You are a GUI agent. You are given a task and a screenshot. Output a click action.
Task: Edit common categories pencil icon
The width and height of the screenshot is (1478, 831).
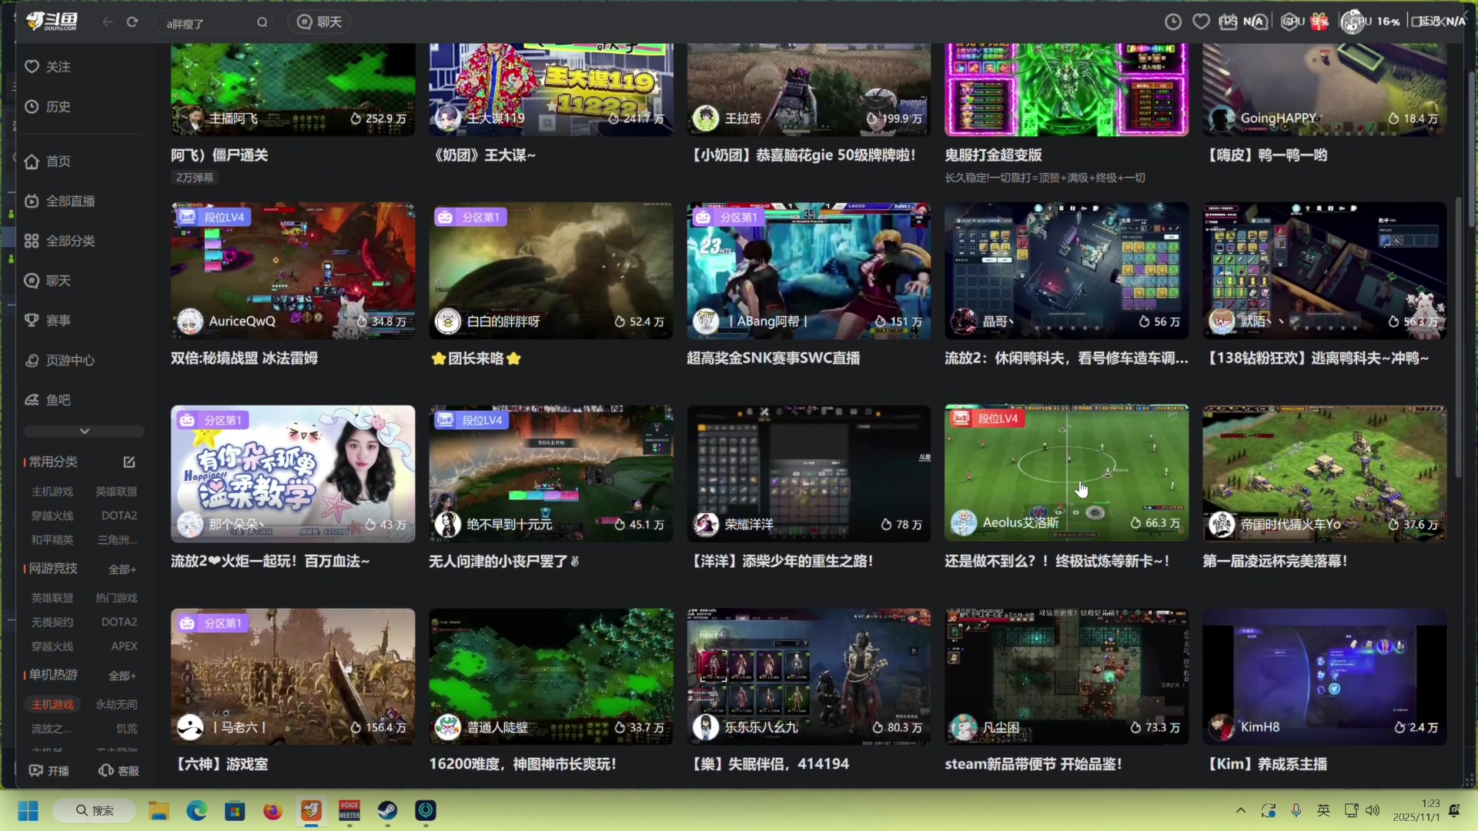129,462
